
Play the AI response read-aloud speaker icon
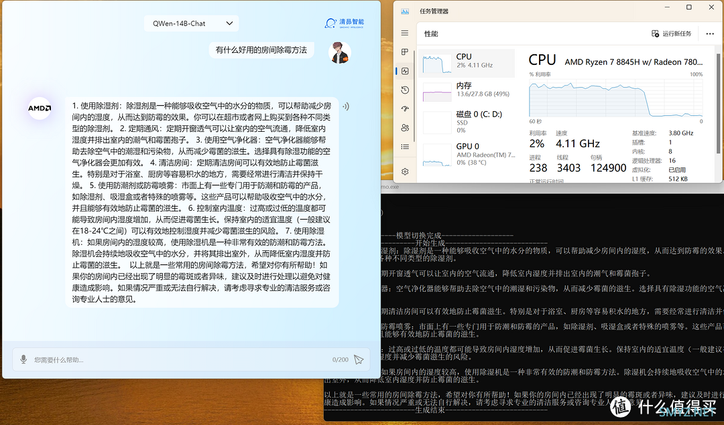click(x=346, y=106)
